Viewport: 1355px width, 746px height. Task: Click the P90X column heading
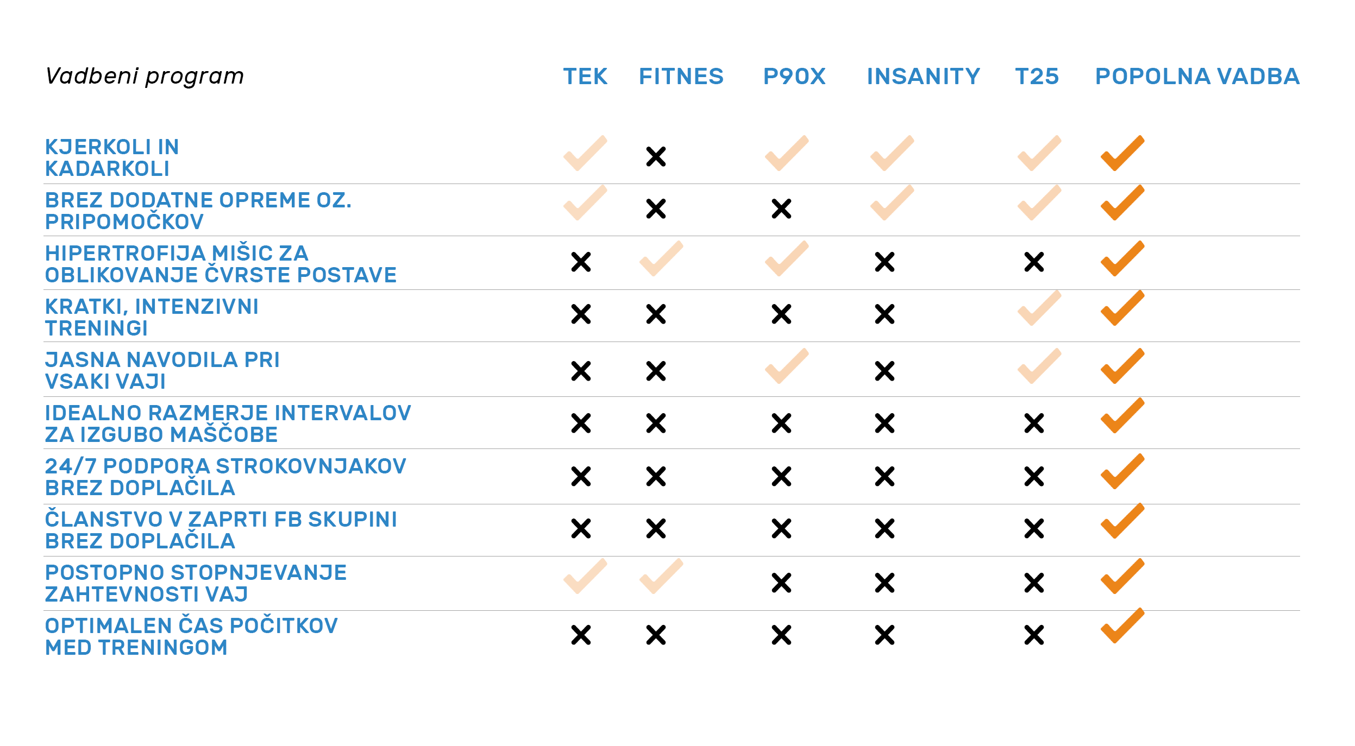[x=794, y=77]
